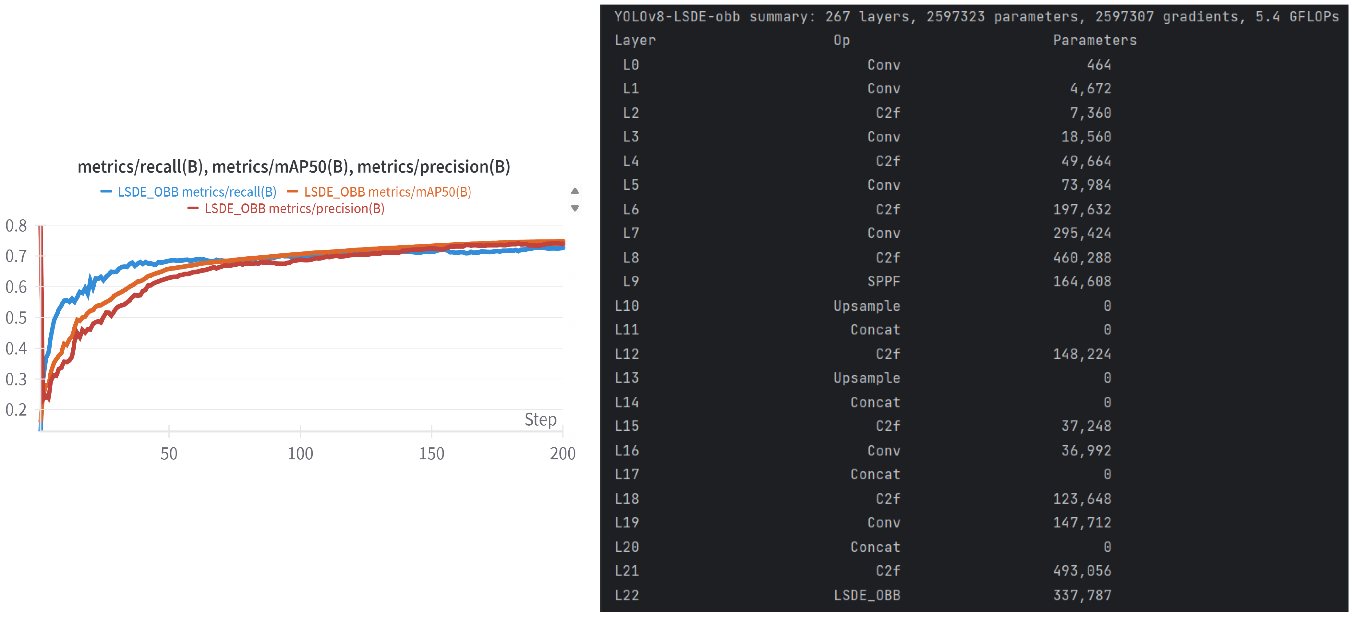Click the Layer column header
The height and width of the screenshot is (618, 1355).
pos(635,41)
